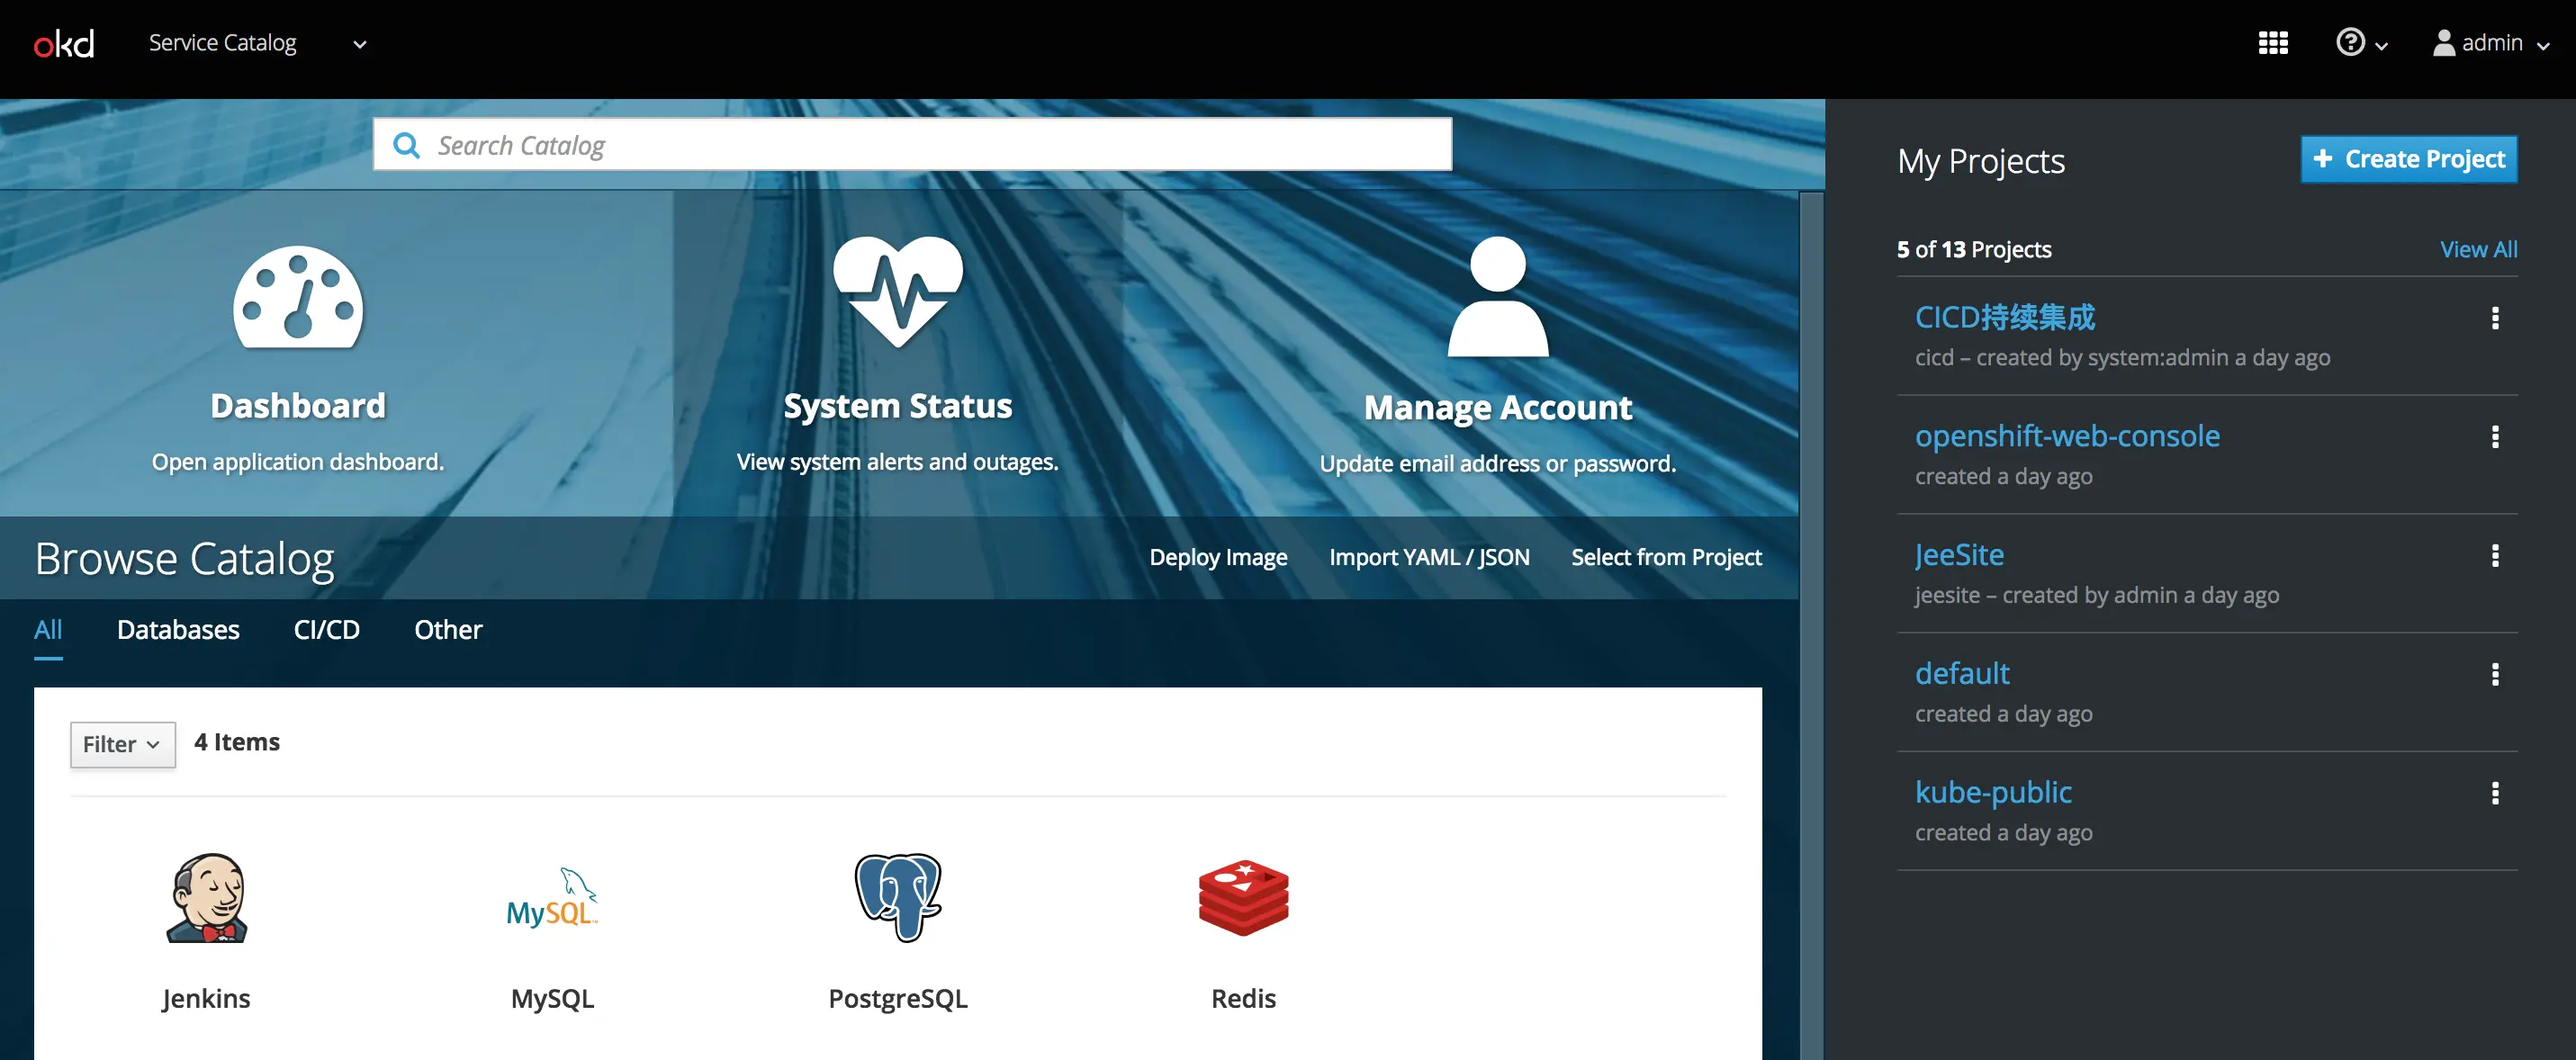Switch to the Databases tab
The image size is (2576, 1060).
point(178,630)
